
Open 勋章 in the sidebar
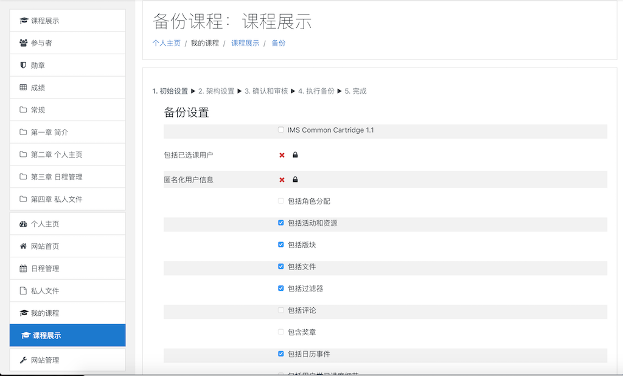(68, 65)
